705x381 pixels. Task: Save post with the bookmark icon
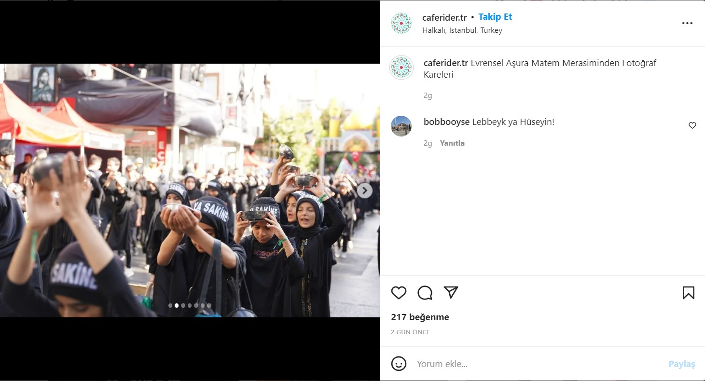click(x=688, y=293)
